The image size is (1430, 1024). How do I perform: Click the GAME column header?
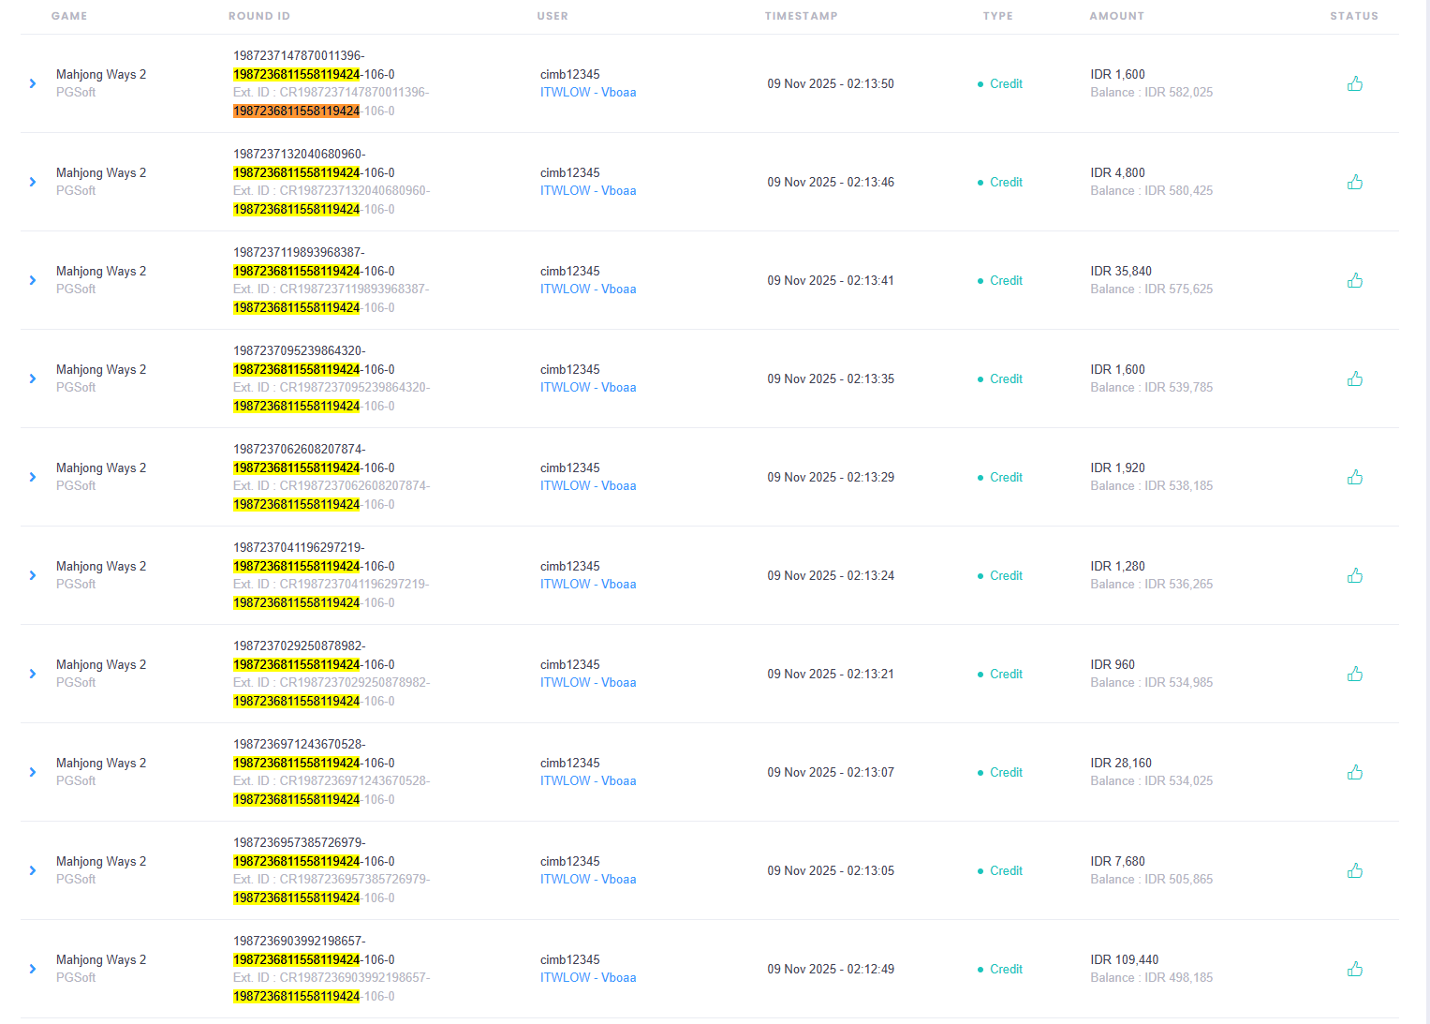pyautogui.click(x=69, y=16)
